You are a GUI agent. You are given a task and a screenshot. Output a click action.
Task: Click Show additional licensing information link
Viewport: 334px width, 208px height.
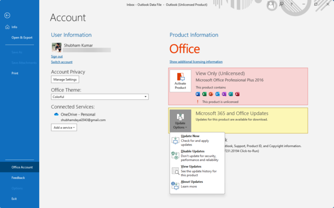pos(196,61)
